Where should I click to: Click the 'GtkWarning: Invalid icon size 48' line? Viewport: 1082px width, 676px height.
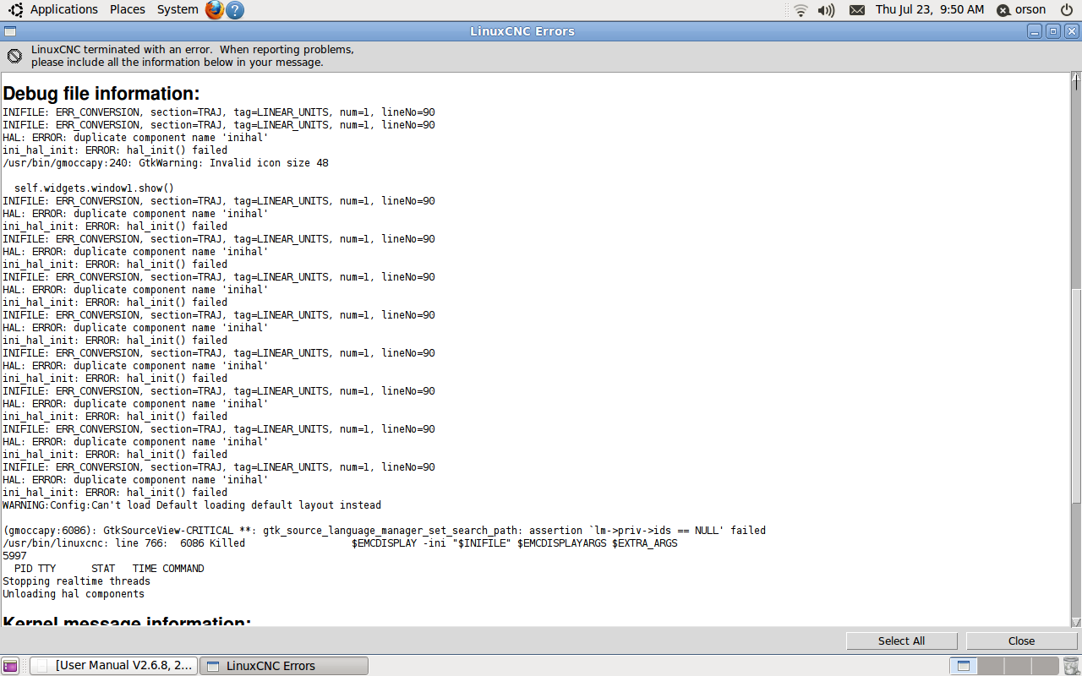[166, 163]
